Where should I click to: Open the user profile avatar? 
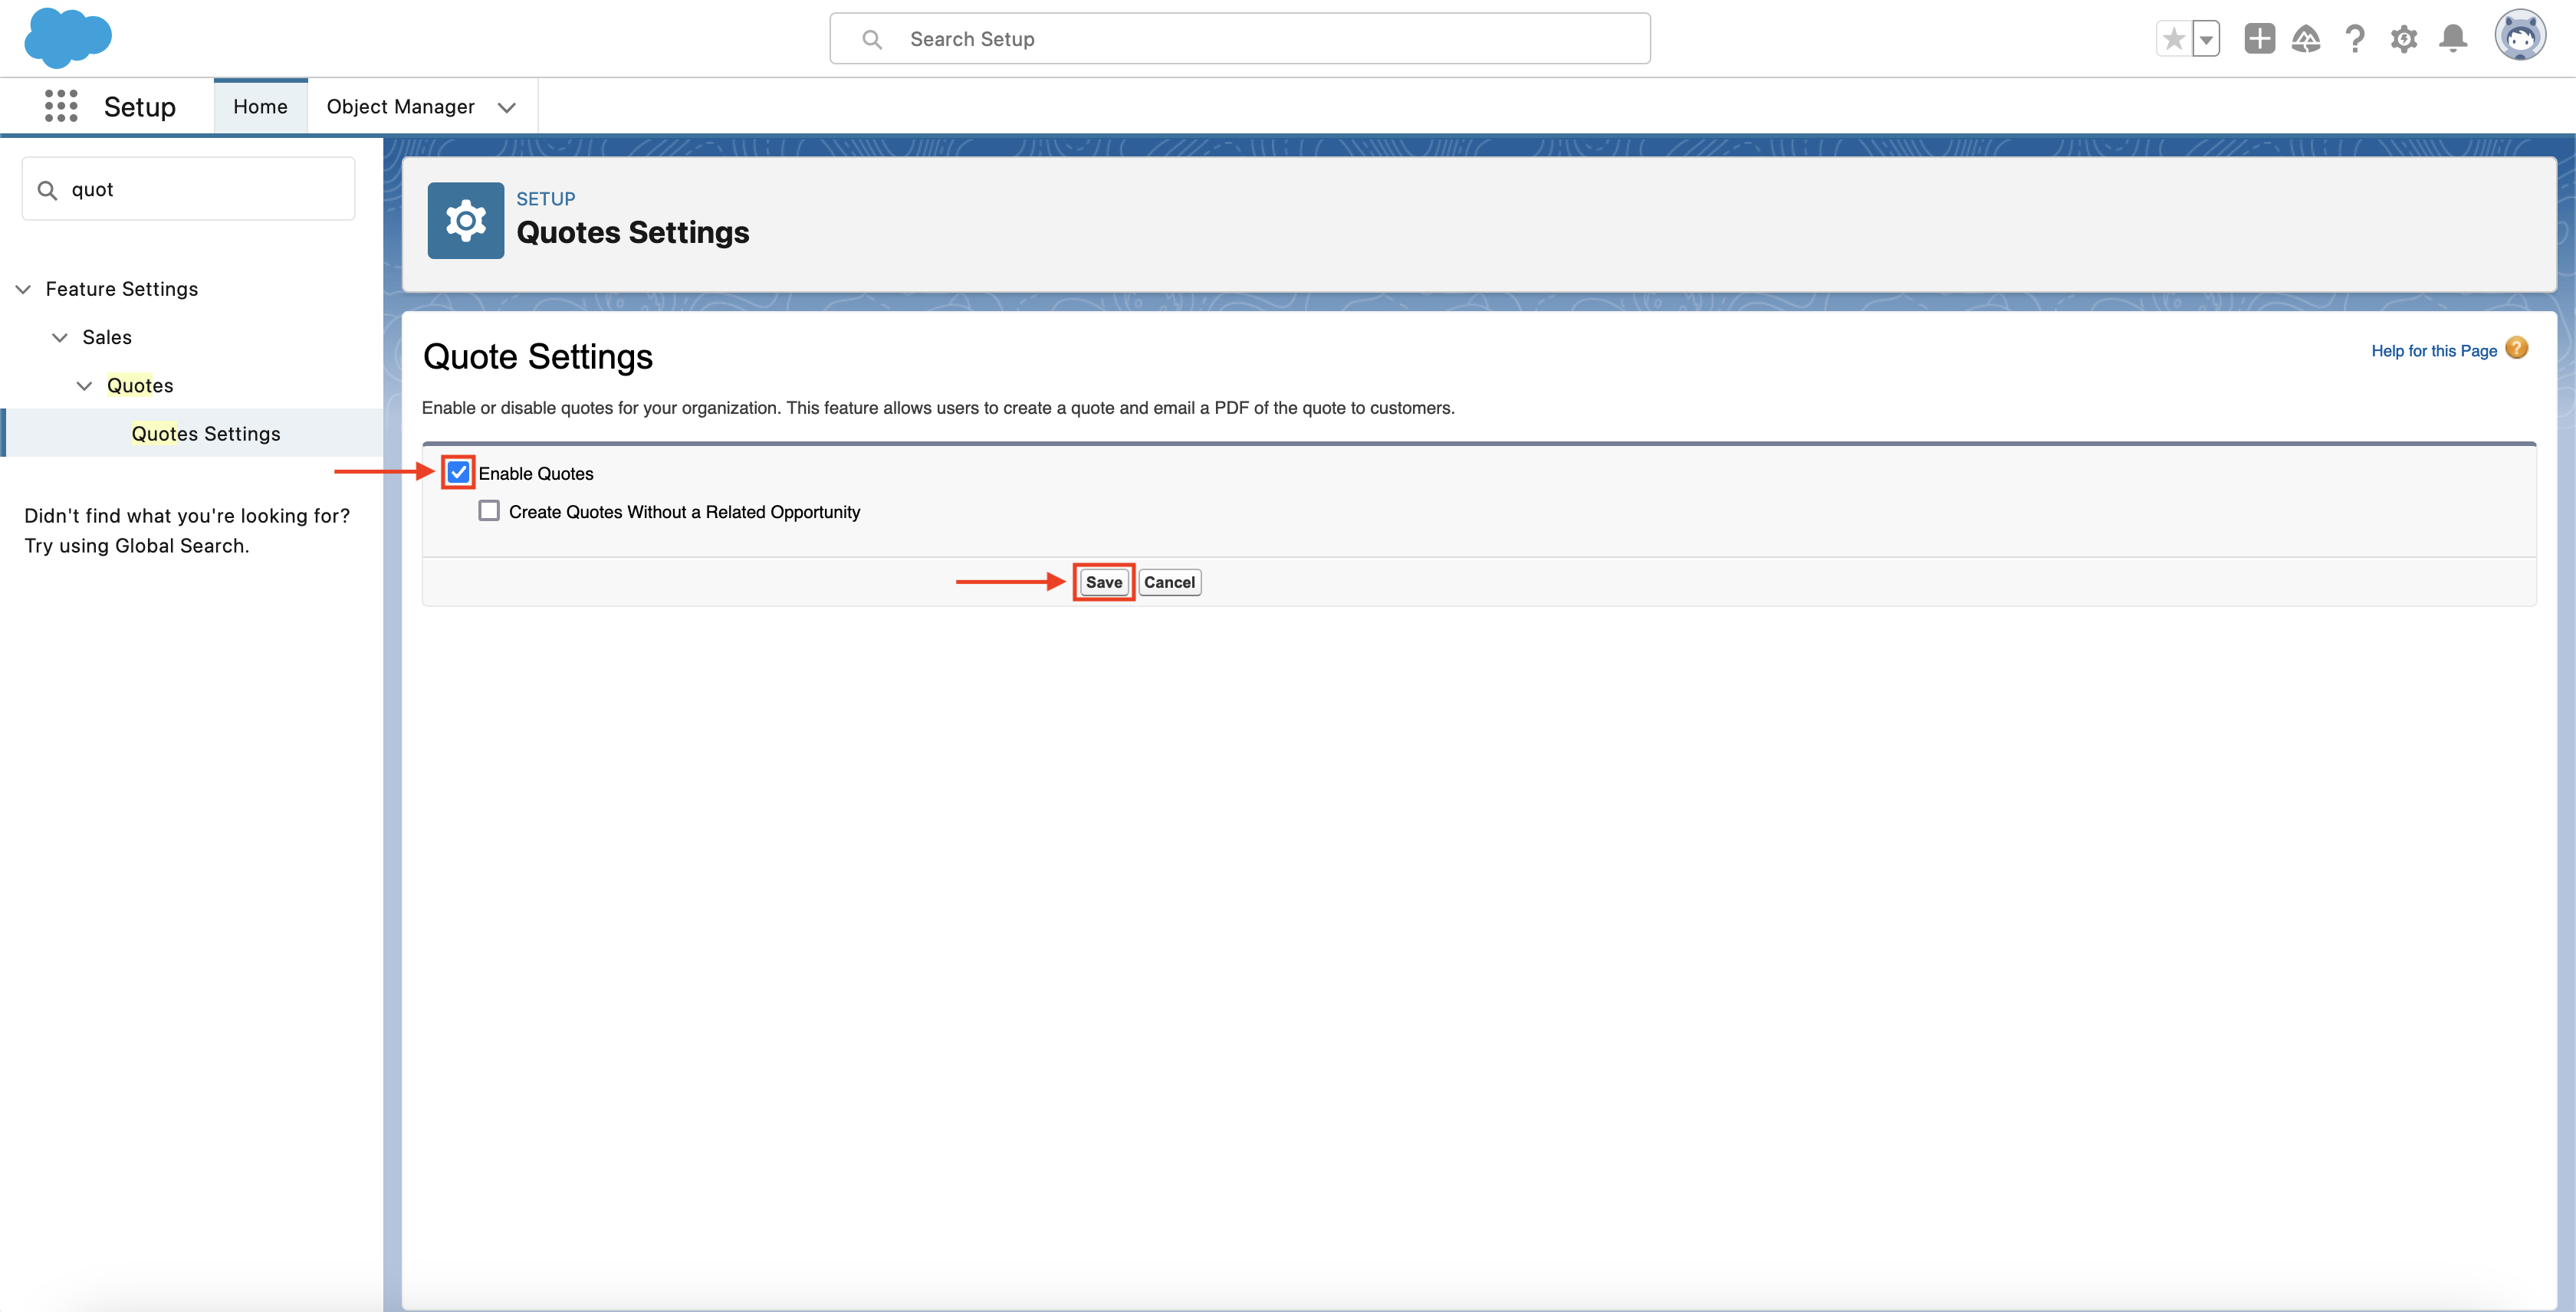[2519, 37]
